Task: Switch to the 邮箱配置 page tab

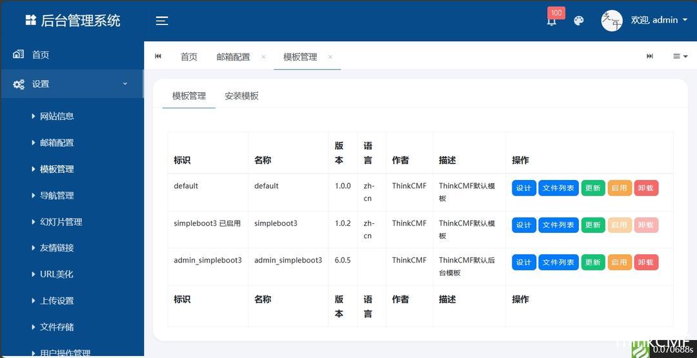Action: click(234, 57)
